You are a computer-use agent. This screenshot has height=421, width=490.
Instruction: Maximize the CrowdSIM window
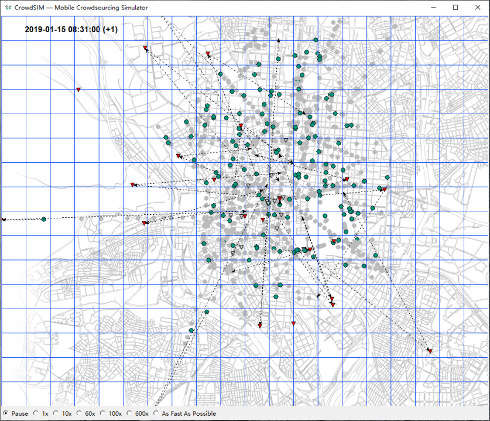[x=455, y=8]
